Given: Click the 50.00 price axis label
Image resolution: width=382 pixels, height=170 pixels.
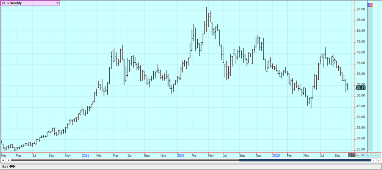Looking at the screenshot, I should click(x=361, y=95).
